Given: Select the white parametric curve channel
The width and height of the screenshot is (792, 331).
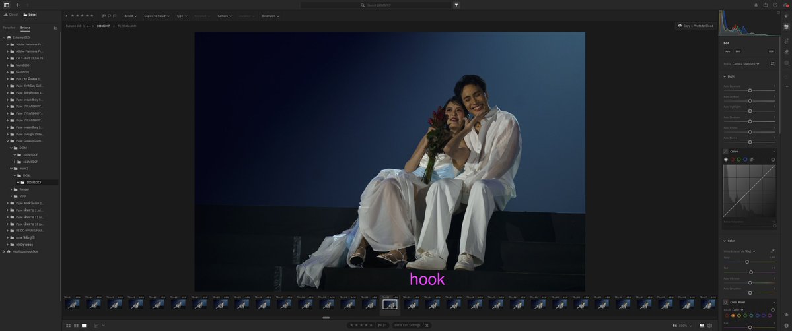Looking at the screenshot, I should point(726,160).
